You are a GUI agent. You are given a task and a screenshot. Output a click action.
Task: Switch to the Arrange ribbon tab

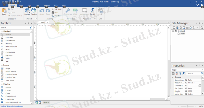47,5
